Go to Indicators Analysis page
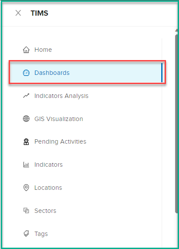179x249 pixels. (x=62, y=96)
